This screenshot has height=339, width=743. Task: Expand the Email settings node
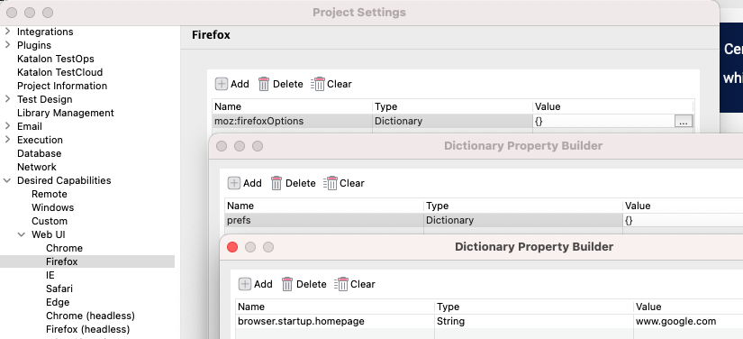[x=7, y=126]
